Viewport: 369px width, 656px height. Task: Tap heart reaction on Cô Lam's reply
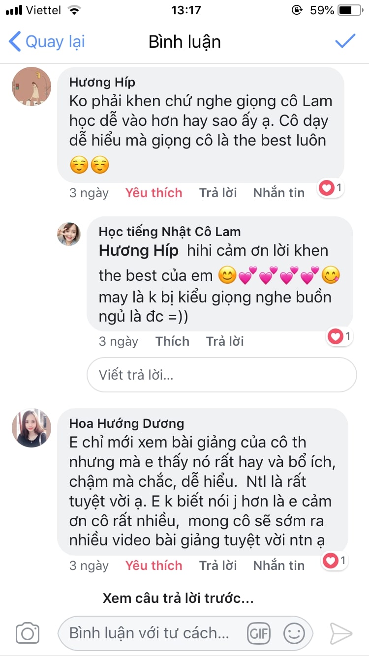pyautogui.click(x=339, y=336)
